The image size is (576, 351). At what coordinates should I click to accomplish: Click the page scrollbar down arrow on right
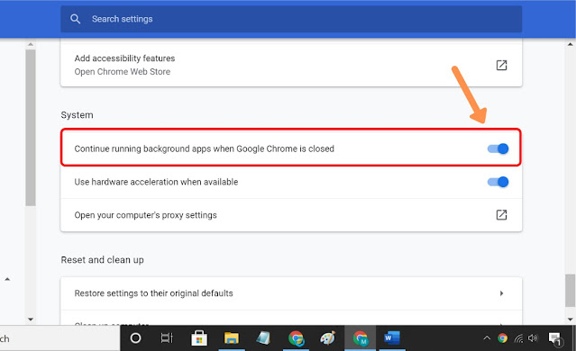(570, 319)
